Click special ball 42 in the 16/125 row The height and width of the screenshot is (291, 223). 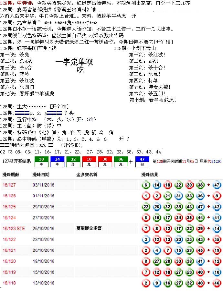[x=217, y=207]
